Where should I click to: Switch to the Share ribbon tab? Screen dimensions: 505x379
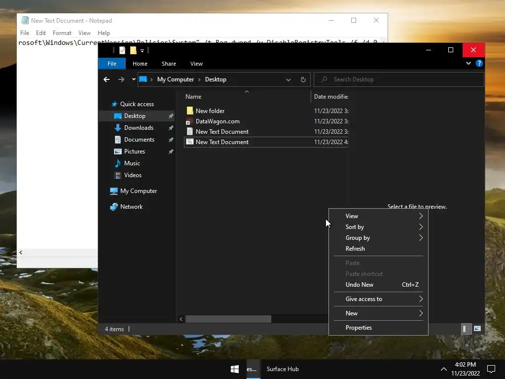coord(169,64)
